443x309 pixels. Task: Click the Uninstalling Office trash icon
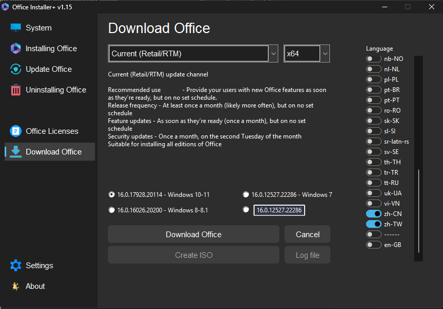[x=15, y=90]
